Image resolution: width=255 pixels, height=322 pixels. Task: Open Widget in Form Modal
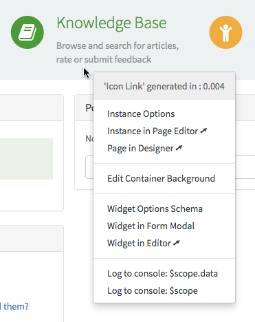[151, 226]
